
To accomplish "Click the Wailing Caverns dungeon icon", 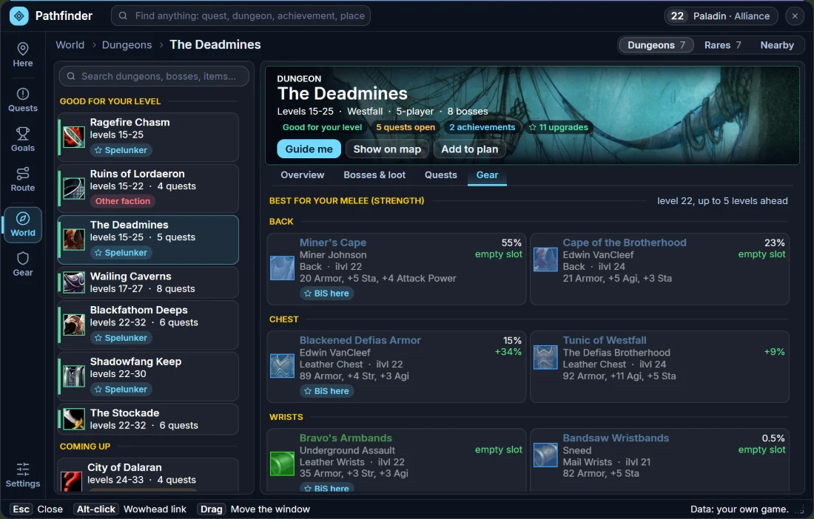I will tap(74, 282).
